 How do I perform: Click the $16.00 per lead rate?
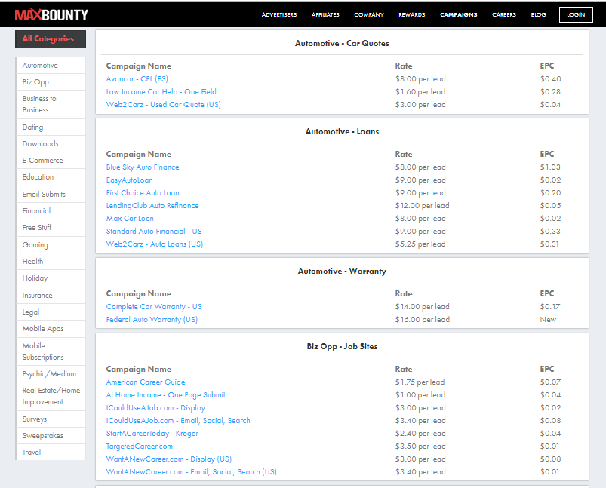click(x=423, y=320)
